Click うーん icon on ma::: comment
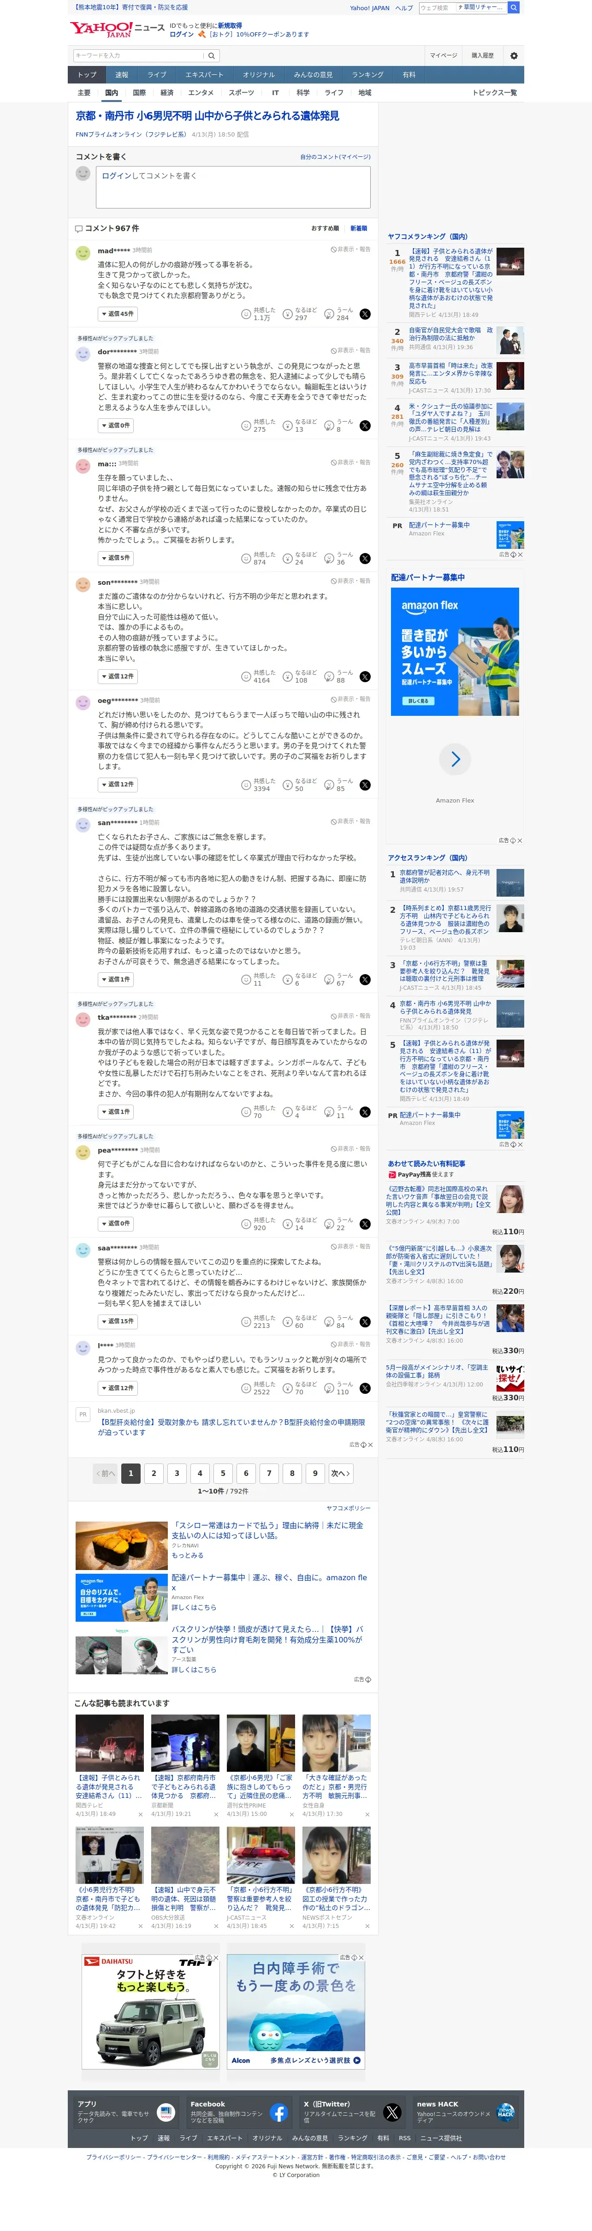Viewport: 592px width, 2231px height. pos(329,559)
